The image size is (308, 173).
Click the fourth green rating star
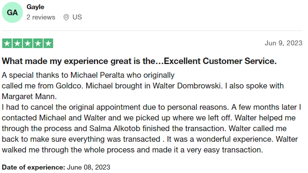38,43
